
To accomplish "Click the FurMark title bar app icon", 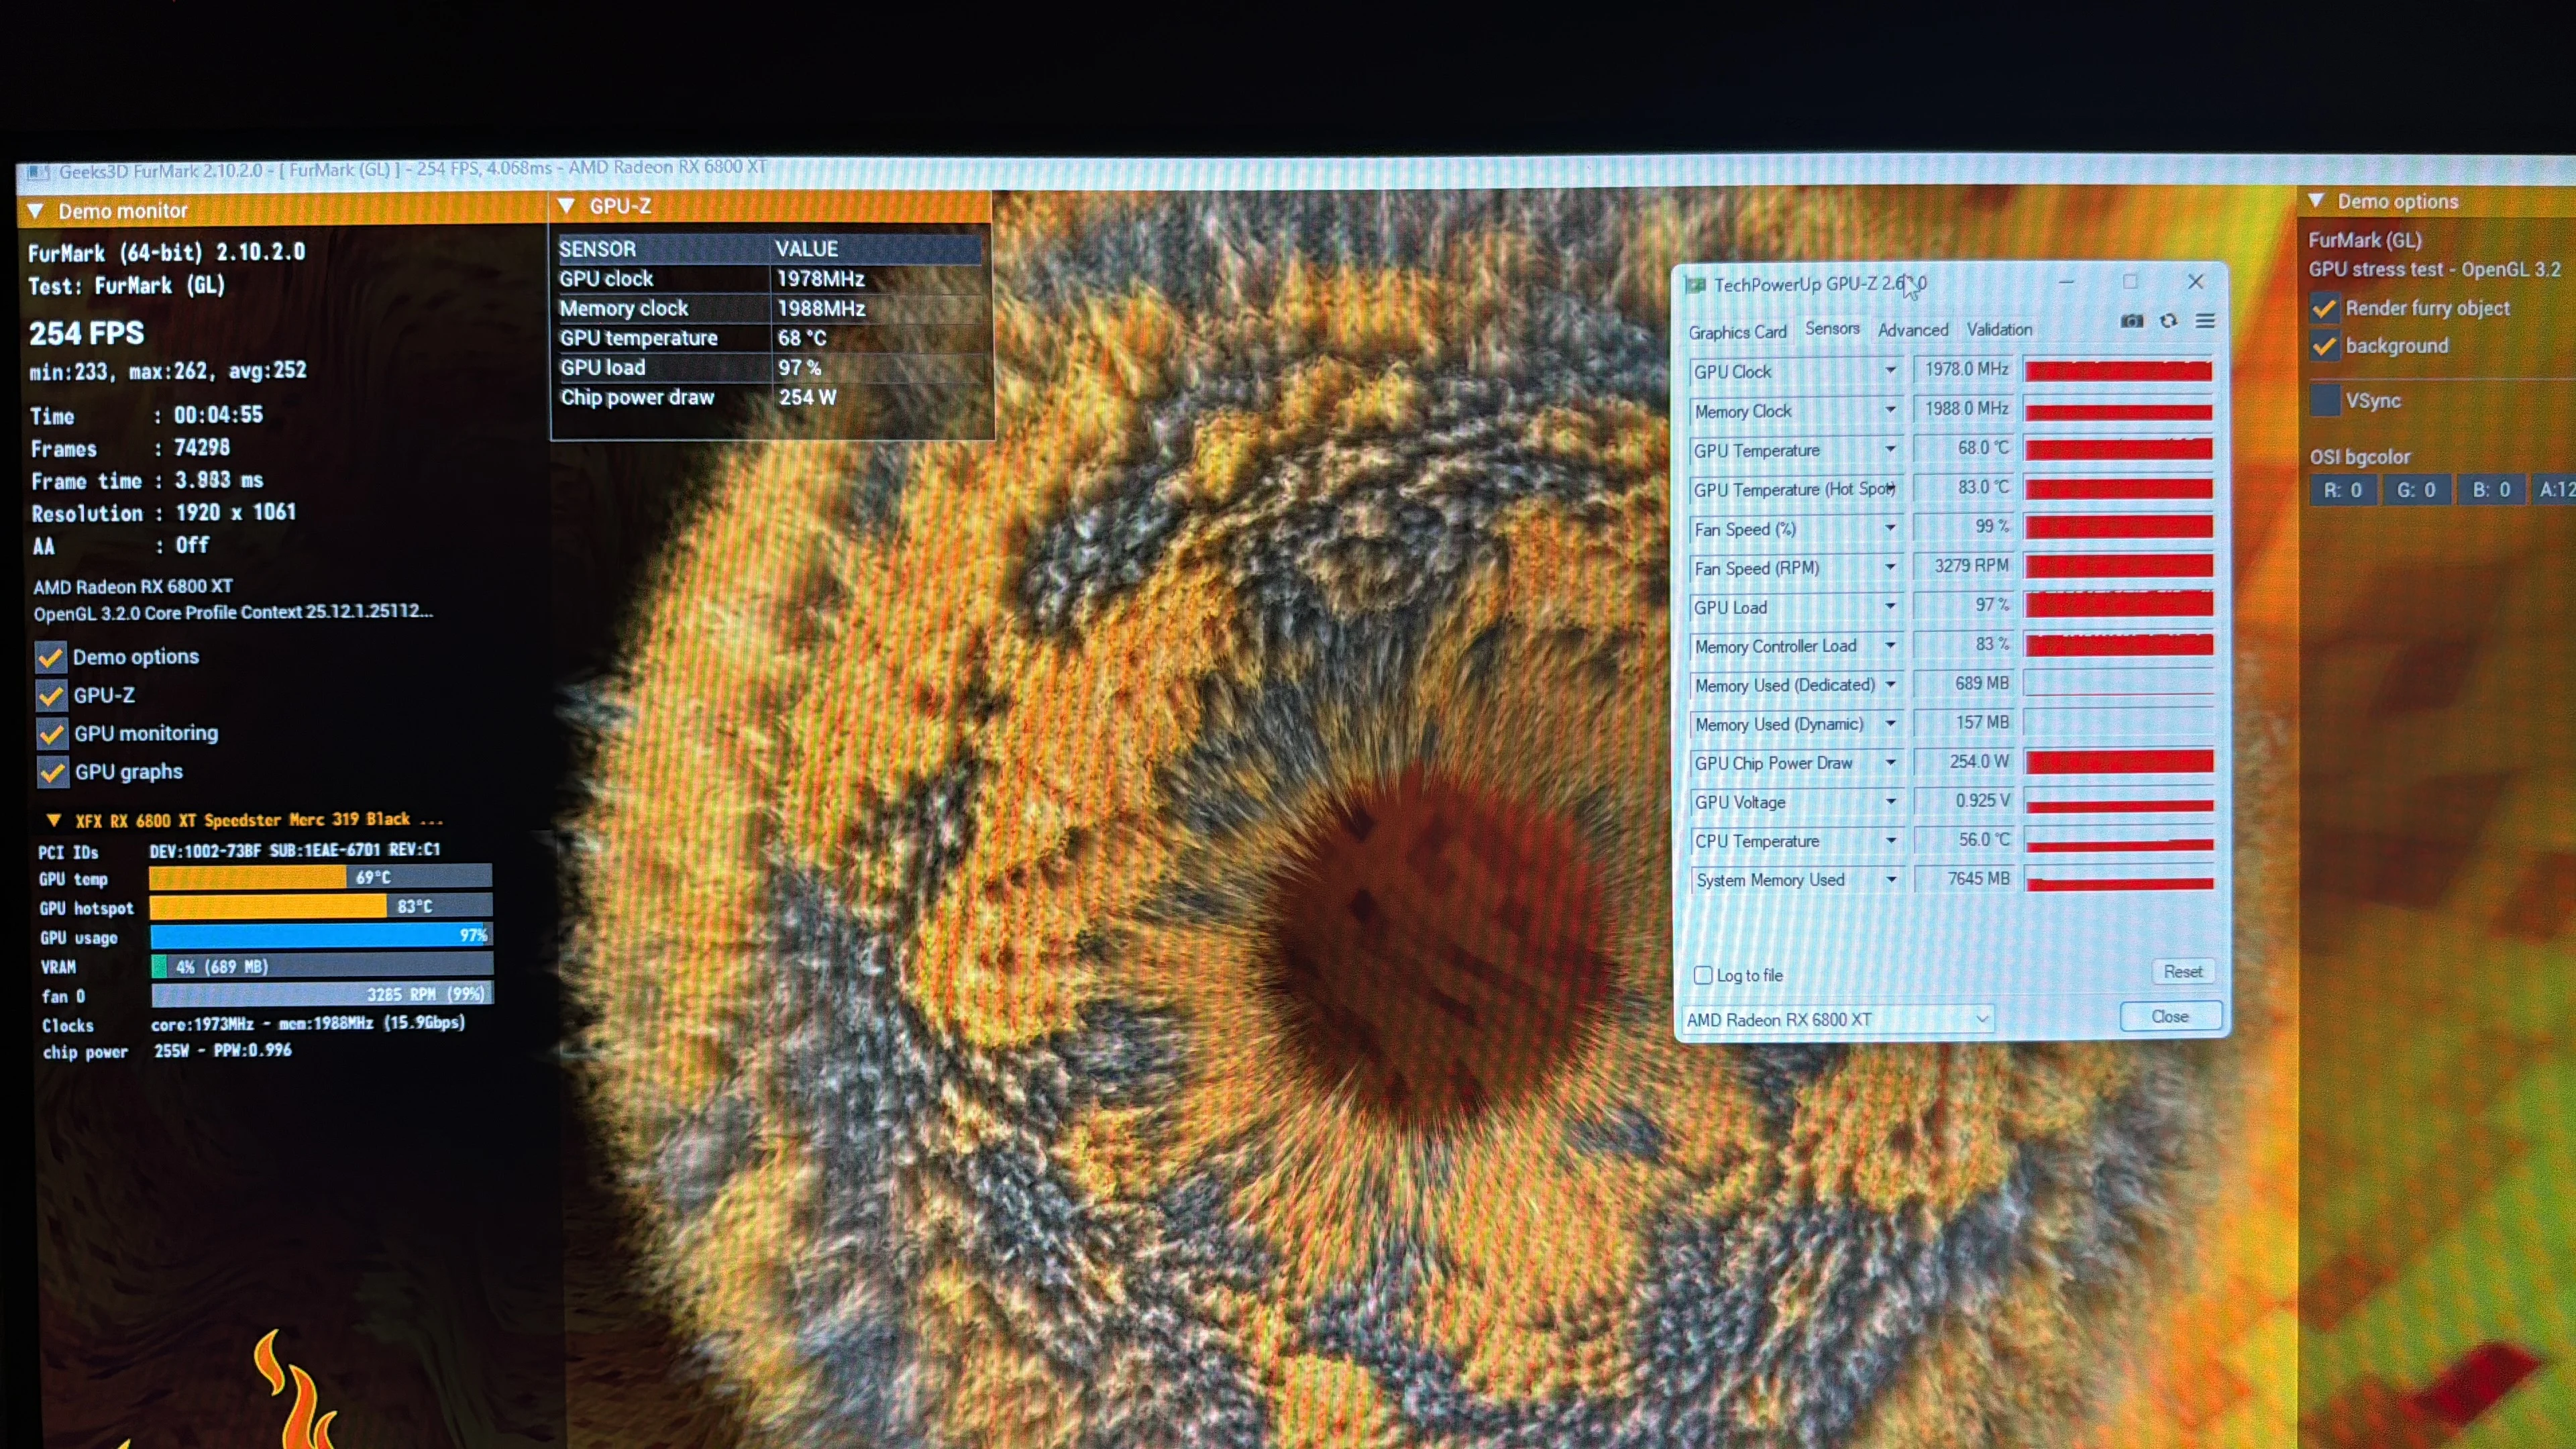I will [38, 172].
